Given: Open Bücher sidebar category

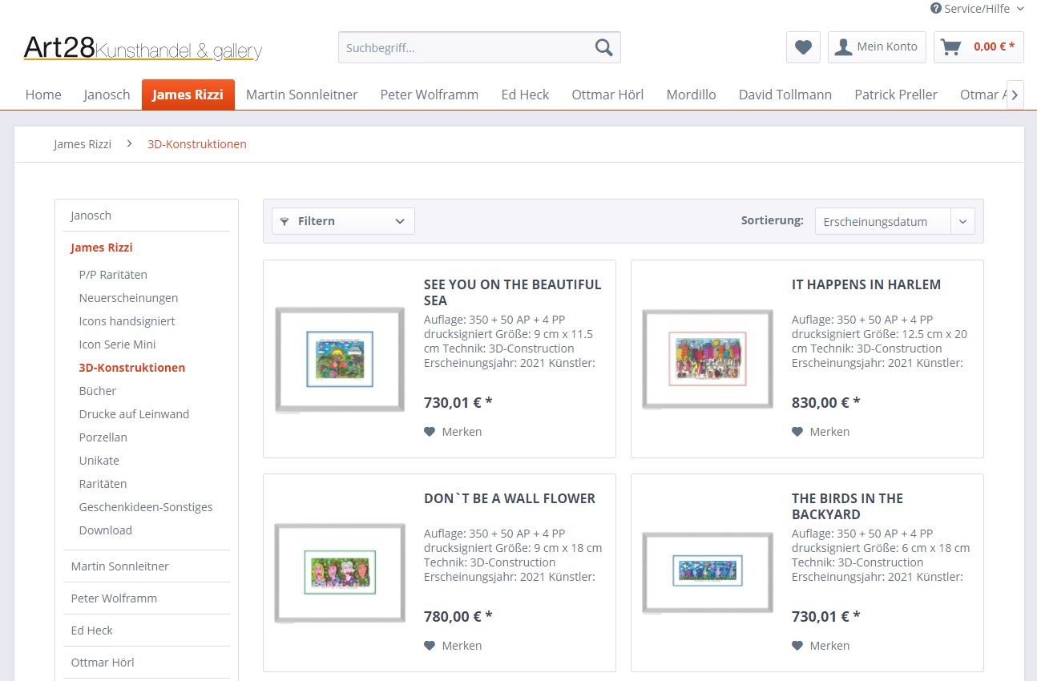Looking at the screenshot, I should tap(98, 391).
